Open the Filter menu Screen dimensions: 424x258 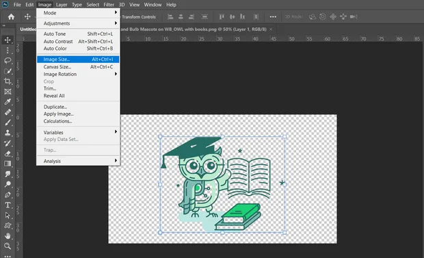109,5
